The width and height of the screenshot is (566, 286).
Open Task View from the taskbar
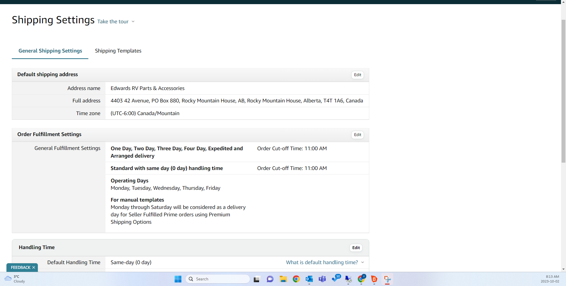point(257,279)
